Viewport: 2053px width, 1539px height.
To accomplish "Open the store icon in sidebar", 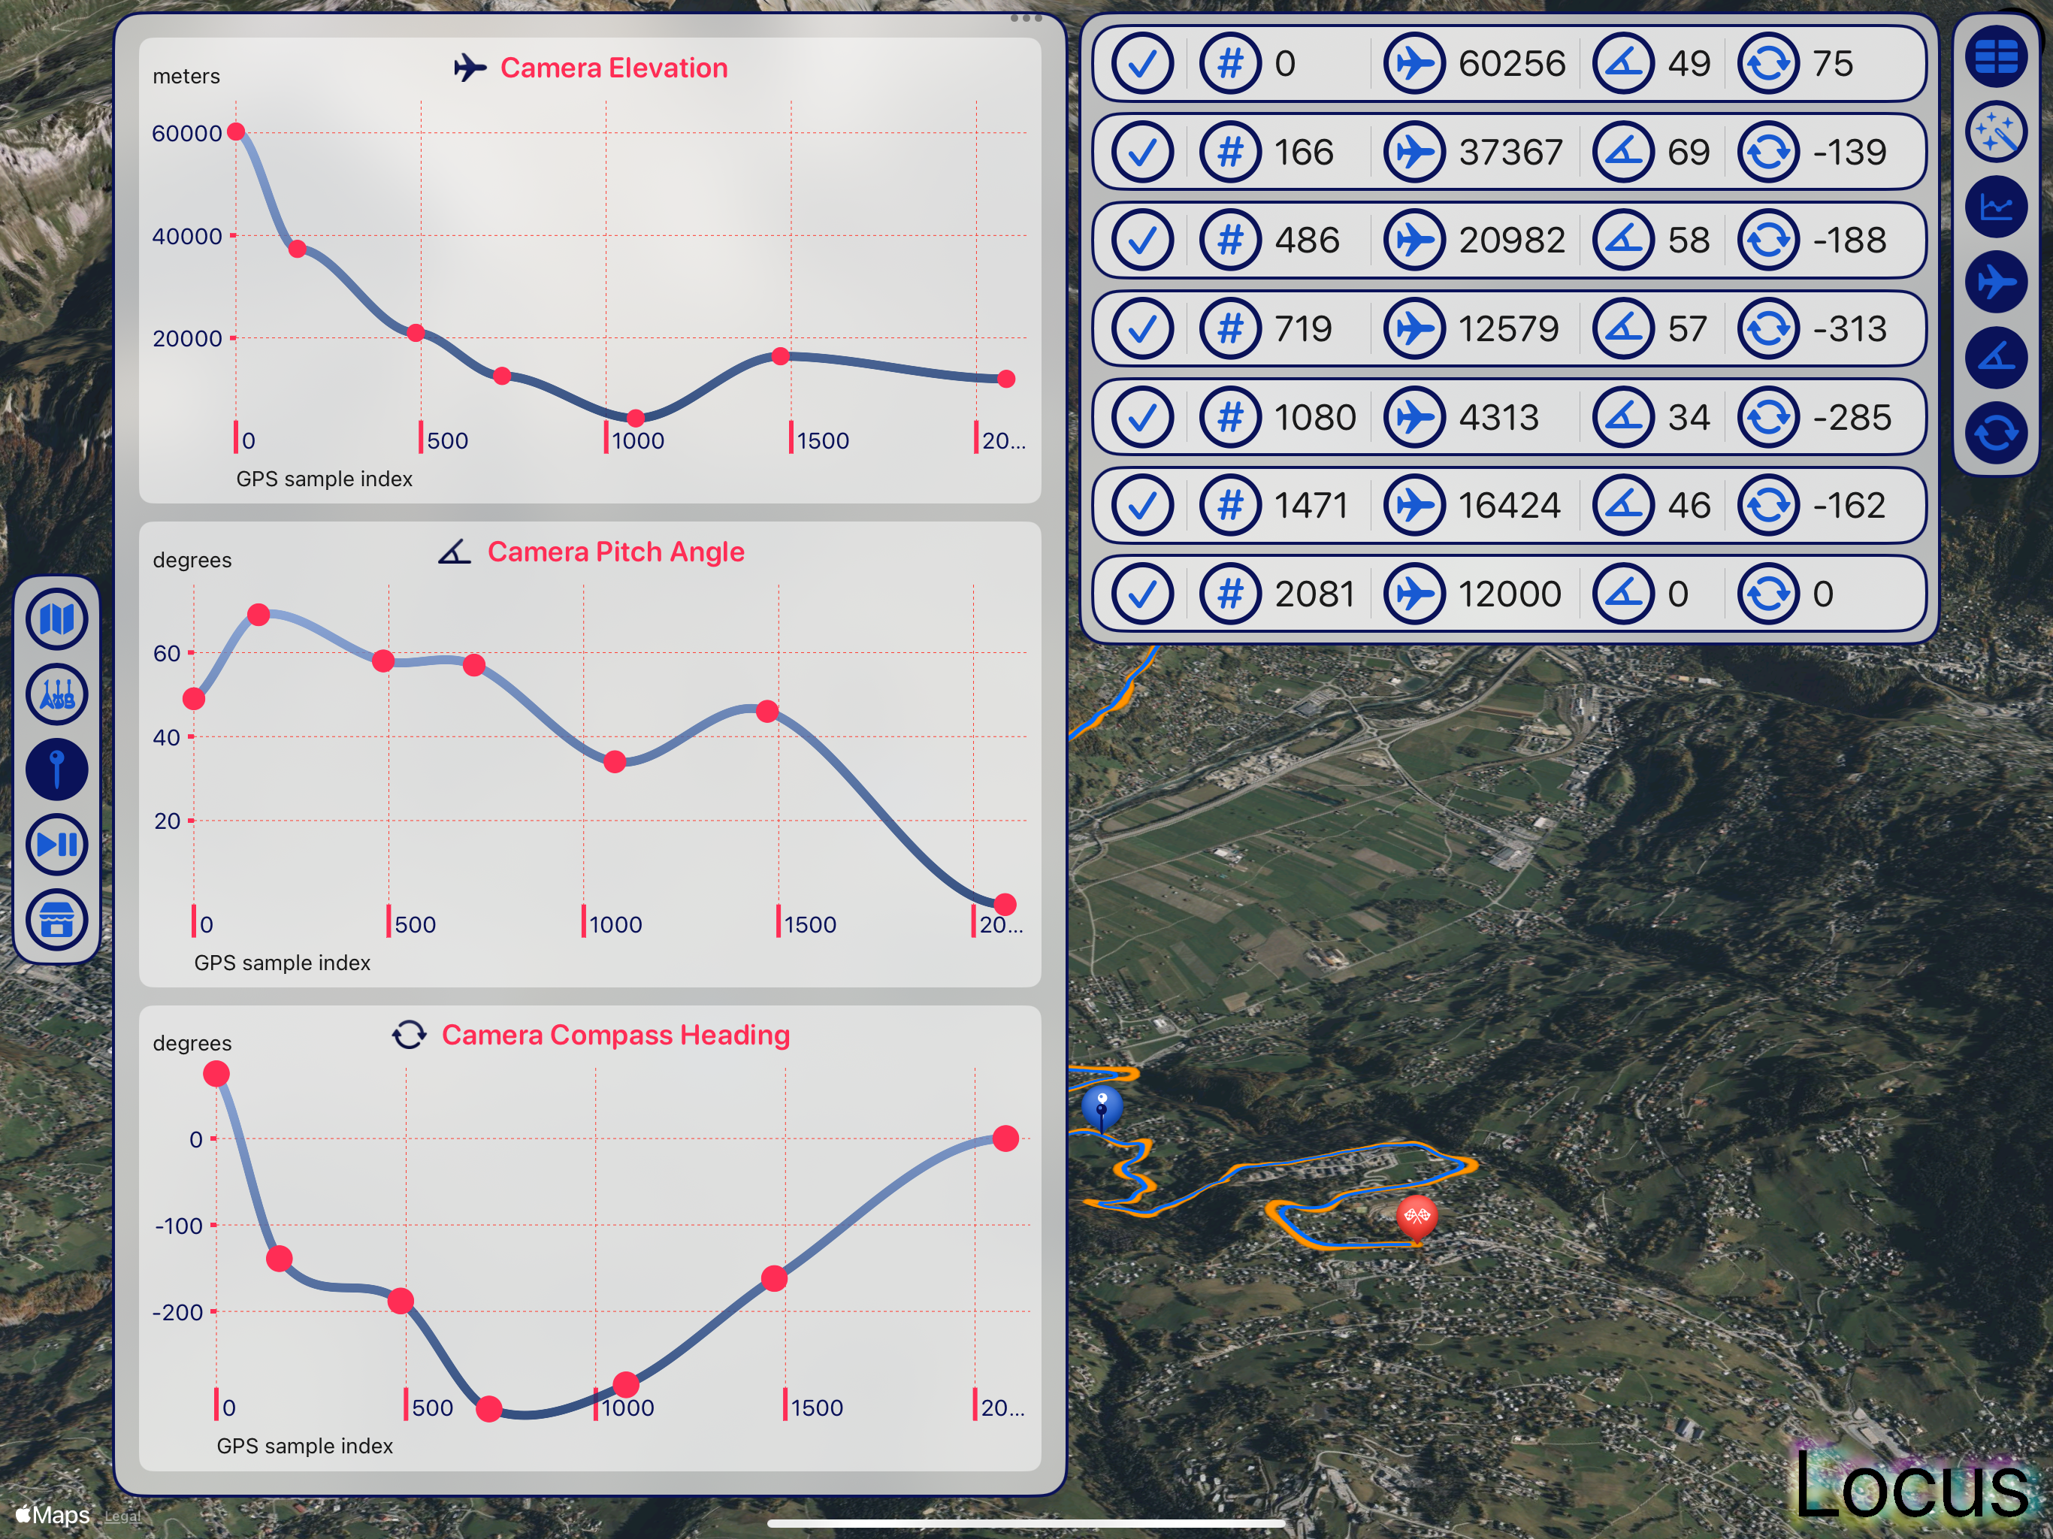I will point(56,920).
